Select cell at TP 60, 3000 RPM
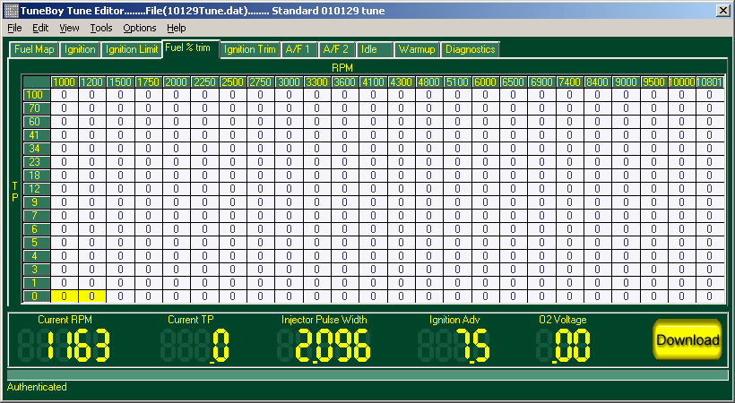Screen dimensions: 735x403 pyautogui.click(x=289, y=122)
